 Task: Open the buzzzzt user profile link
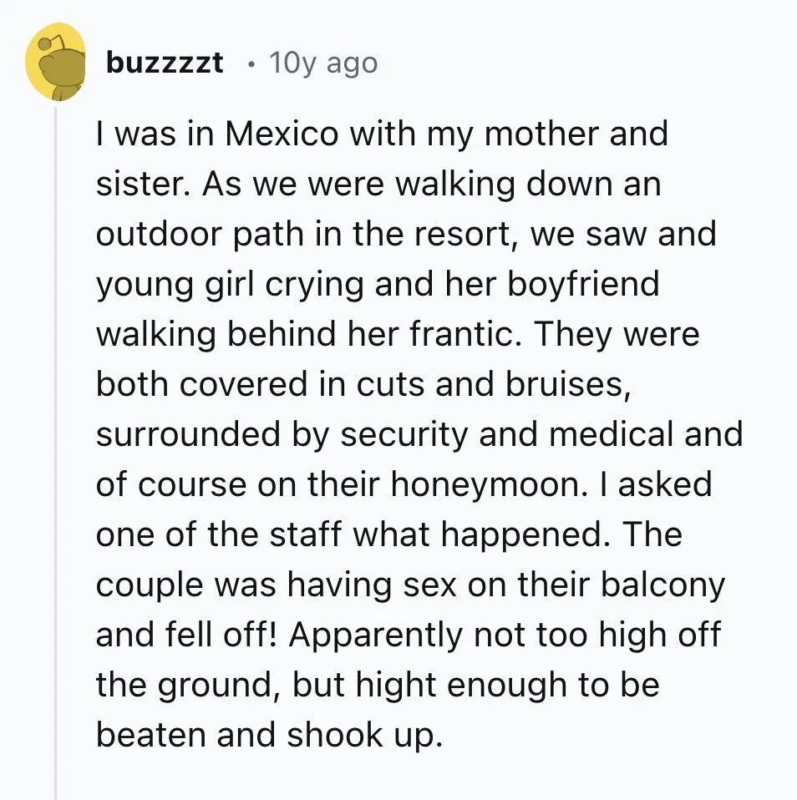(165, 63)
